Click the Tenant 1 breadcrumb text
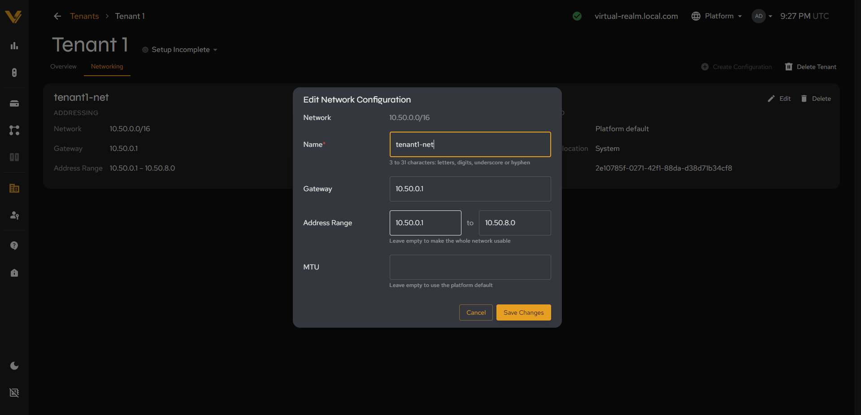The width and height of the screenshot is (861, 415). point(130,16)
